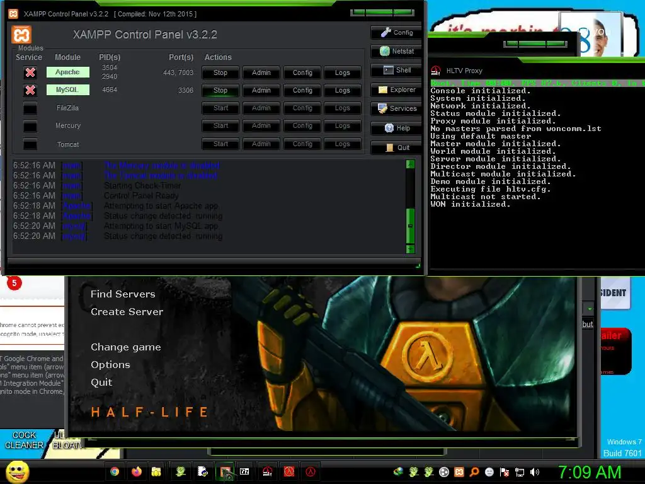Open Firefox from the taskbar
This screenshot has width=645, height=484.
pyautogui.click(x=137, y=471)
